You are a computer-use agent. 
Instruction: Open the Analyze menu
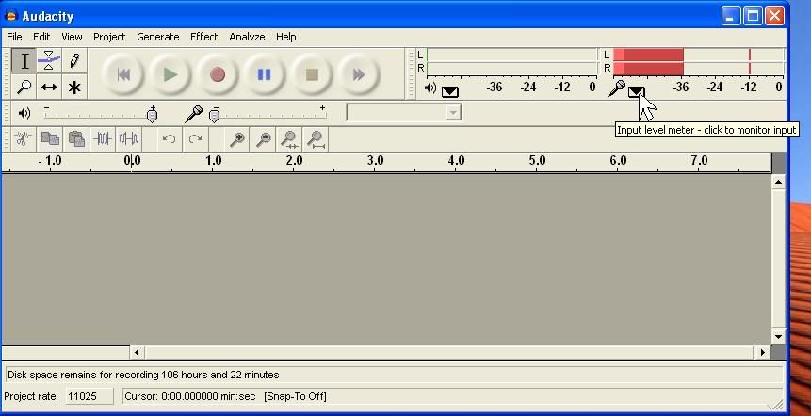(247, 37)
